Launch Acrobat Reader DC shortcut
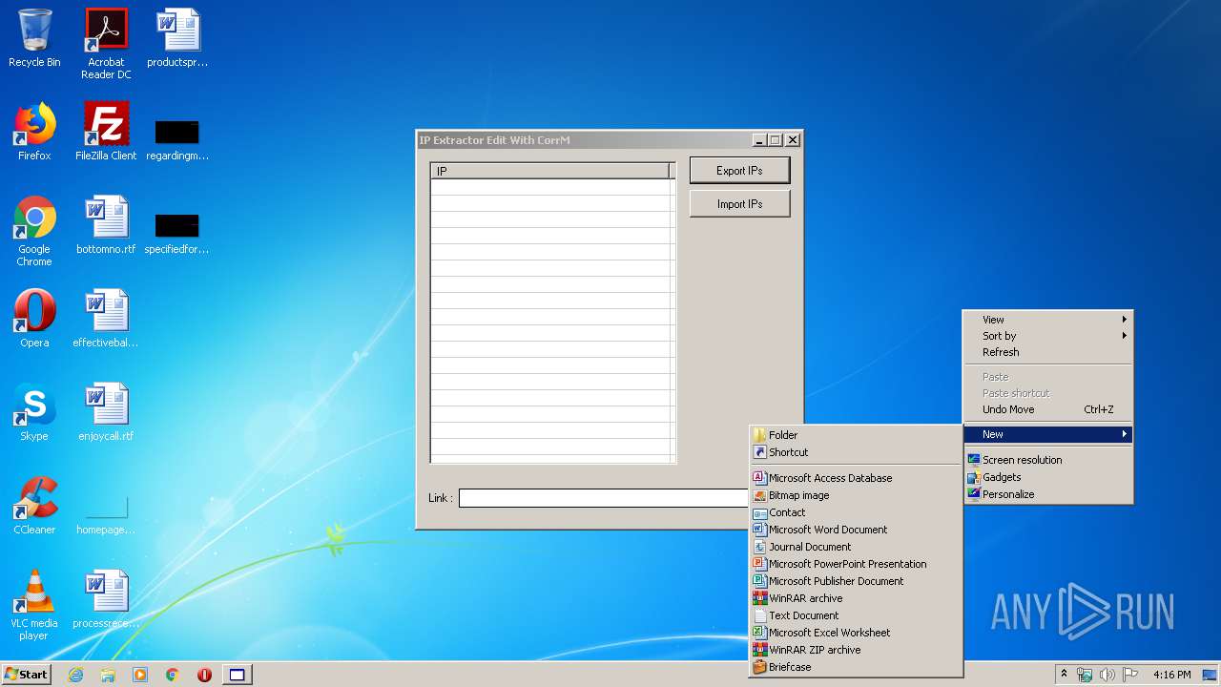 click(106, 43)
